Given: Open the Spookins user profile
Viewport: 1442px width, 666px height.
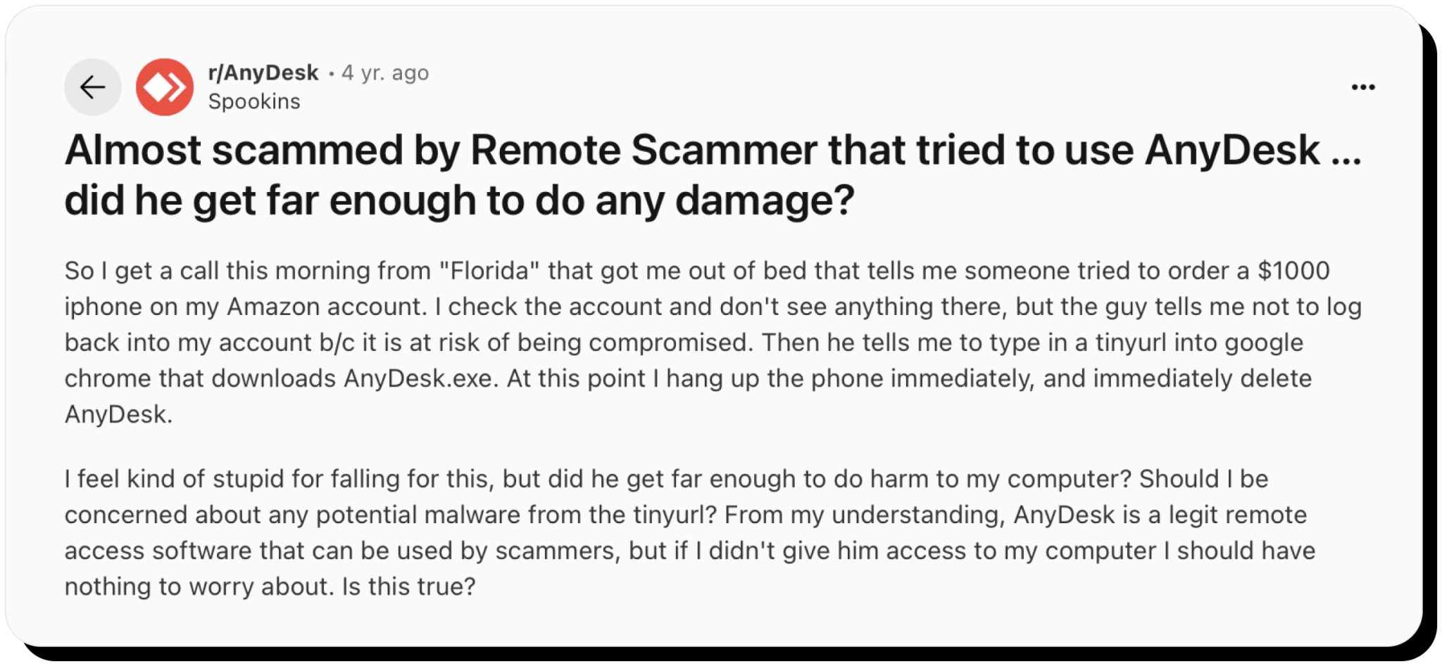Looking at the screenshot, I should point(254,101).
